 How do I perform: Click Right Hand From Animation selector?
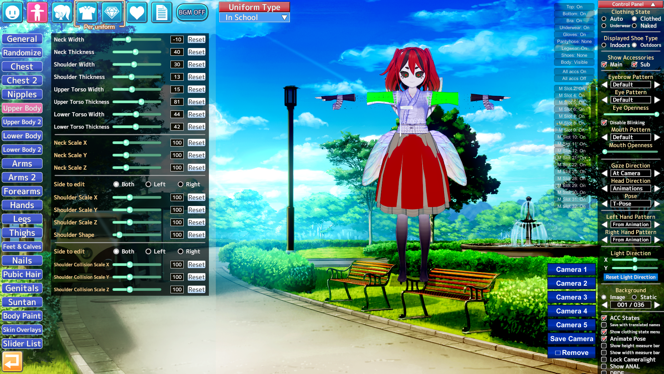[631, 240]
